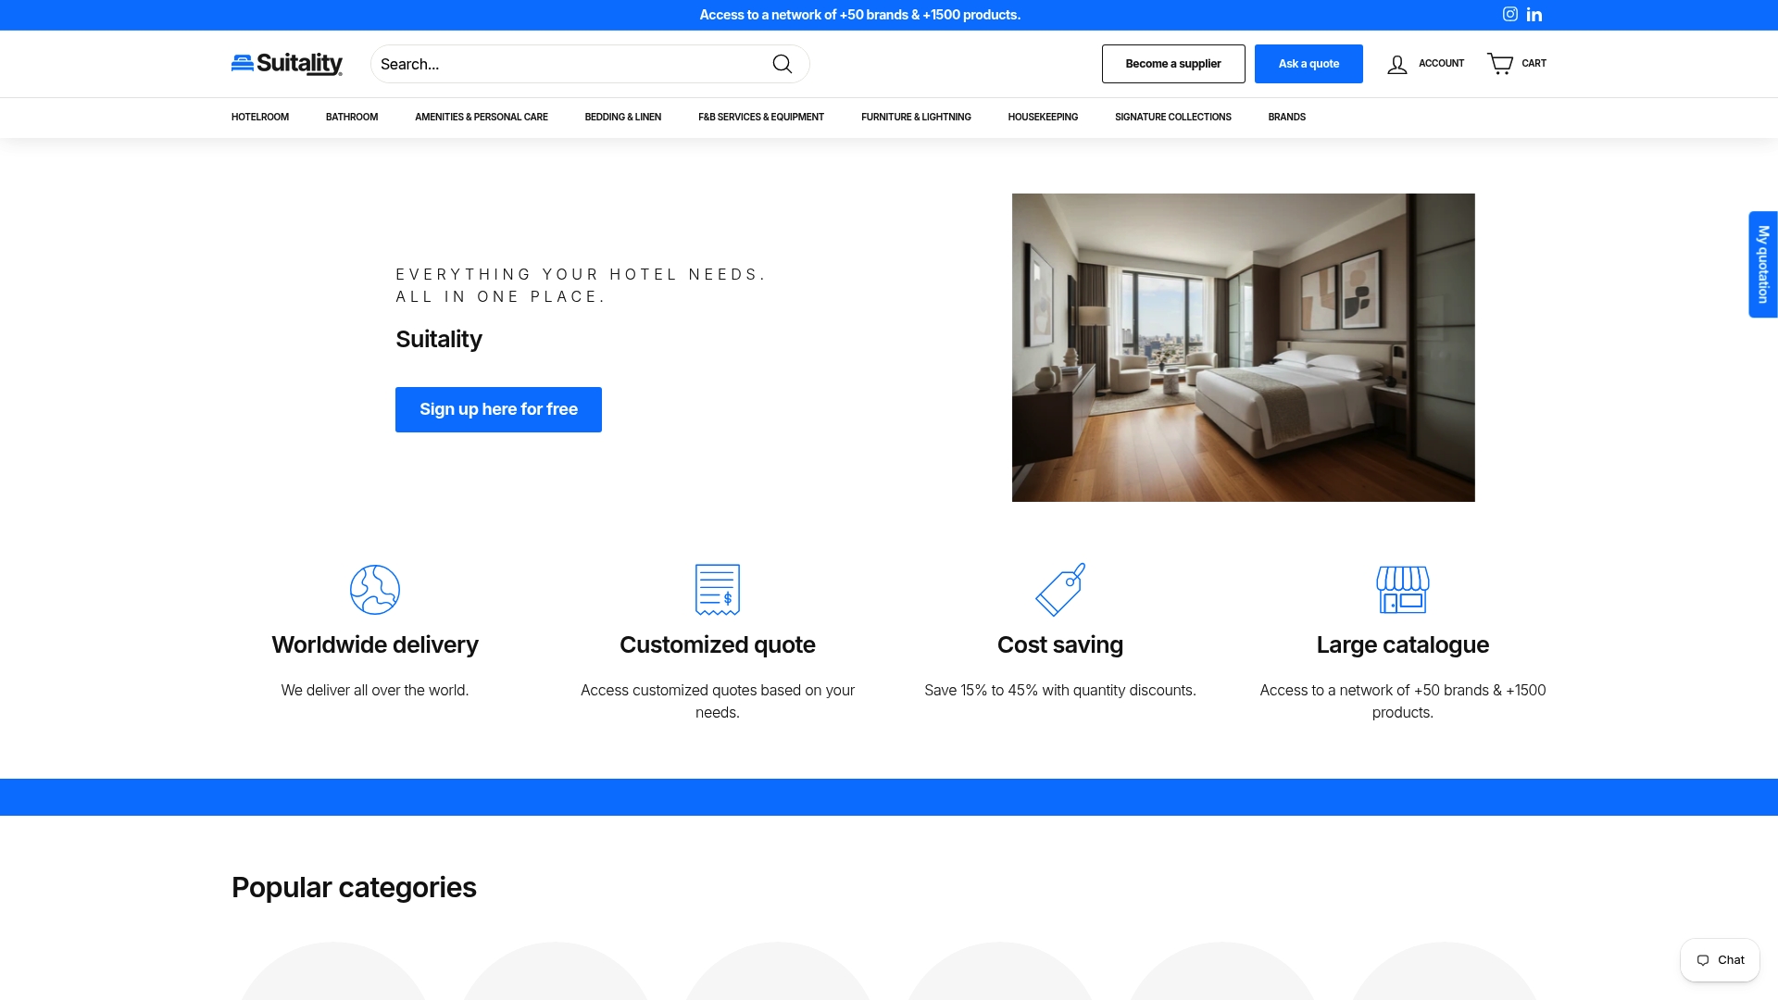Viewport: 1778px width, 1000px height.
Task: Click the Large catalogue heading
Action: (1403, 645)
